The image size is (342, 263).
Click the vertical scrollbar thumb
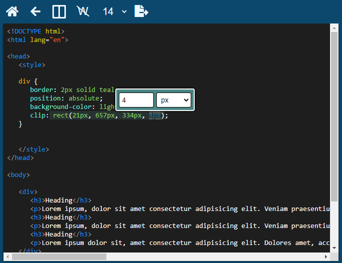coord(334,117)
